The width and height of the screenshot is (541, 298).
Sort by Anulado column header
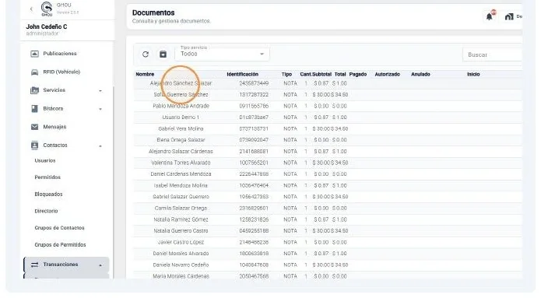[x=420, y=74]
